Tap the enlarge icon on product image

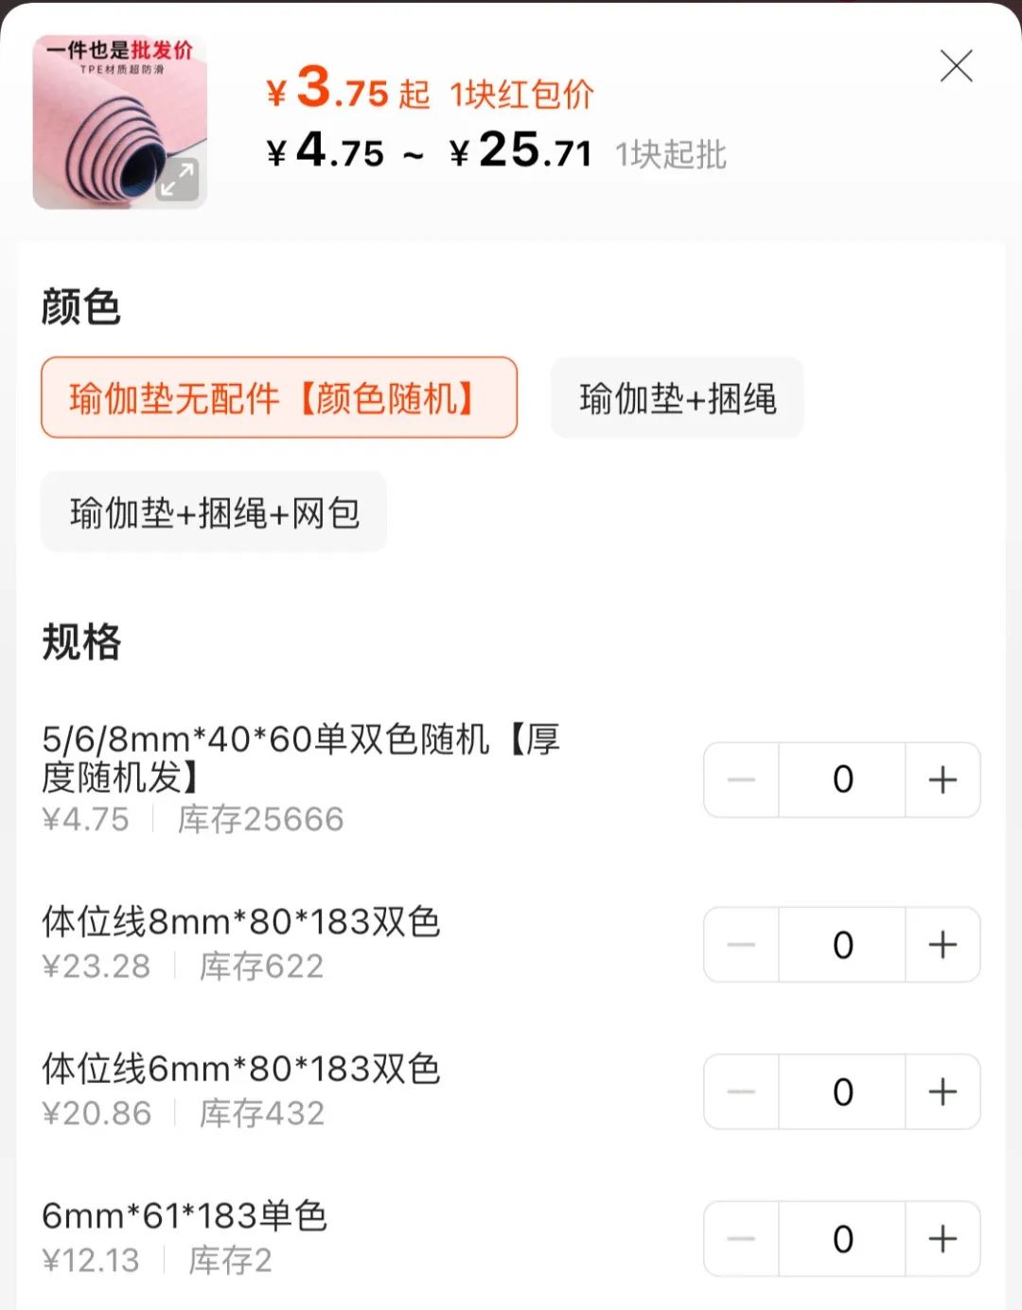[177, 180]
